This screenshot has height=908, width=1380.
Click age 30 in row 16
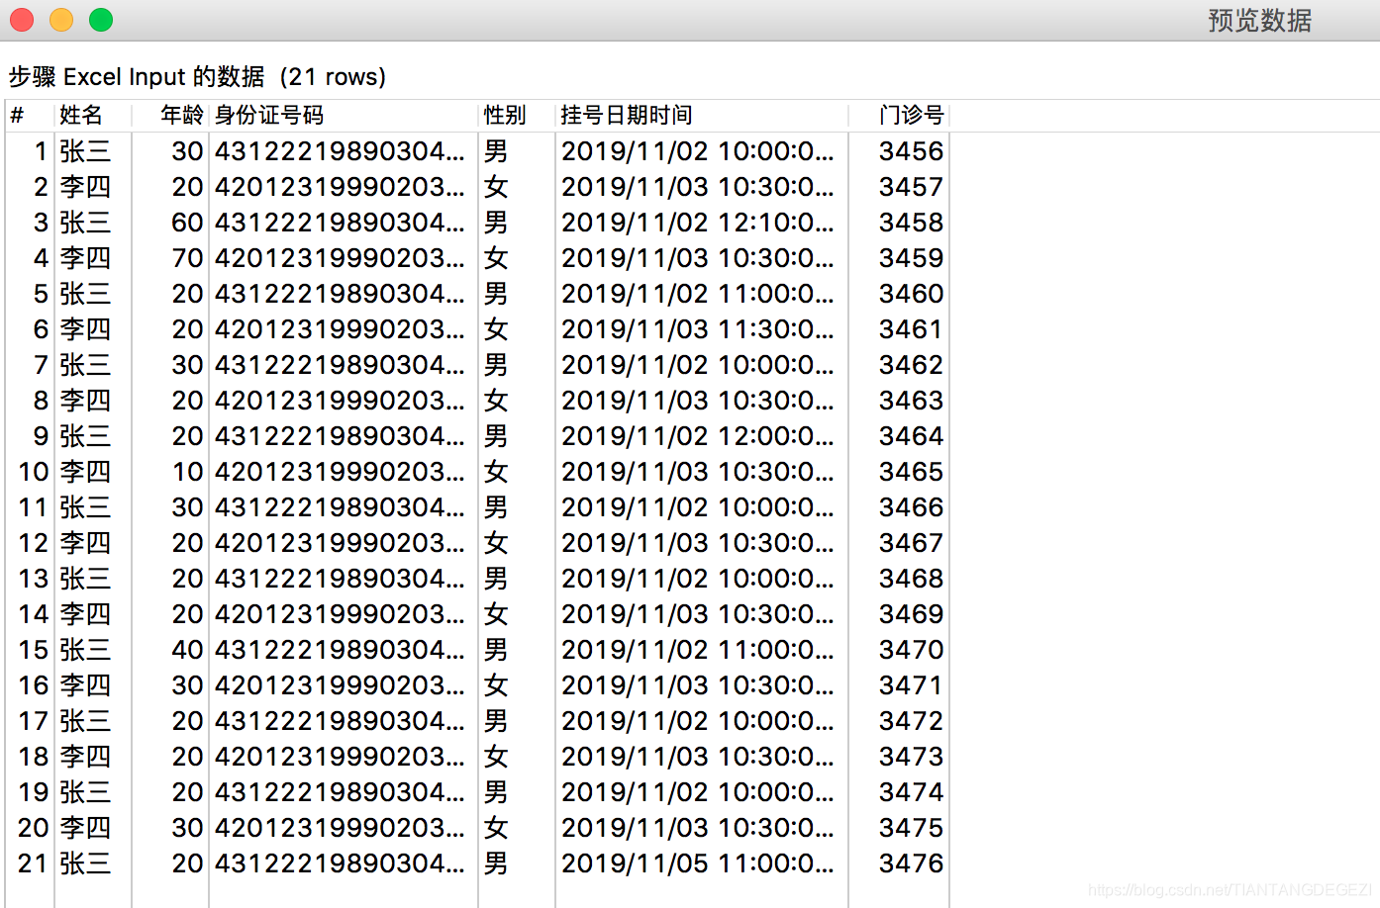point(187,685)
